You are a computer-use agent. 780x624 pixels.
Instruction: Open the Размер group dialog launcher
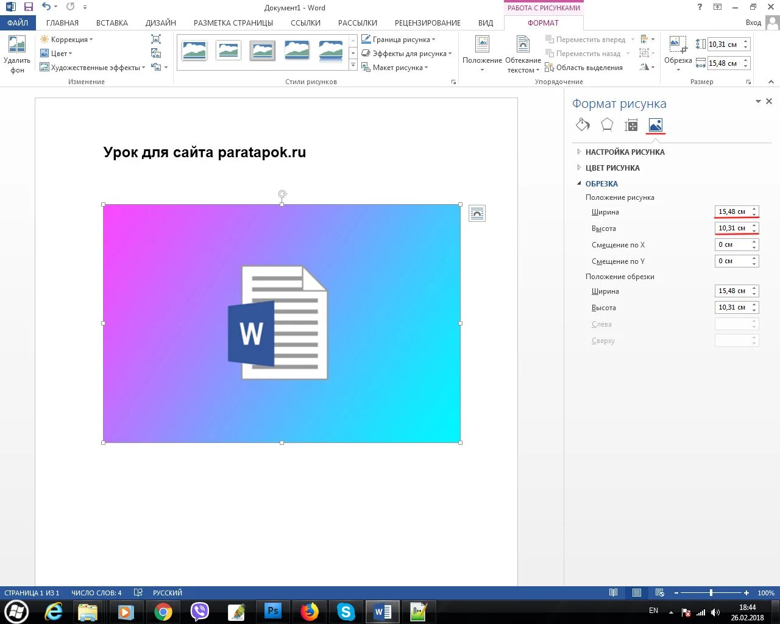(748, 82)
